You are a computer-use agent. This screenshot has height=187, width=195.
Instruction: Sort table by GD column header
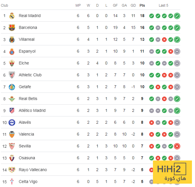point(133,5)
